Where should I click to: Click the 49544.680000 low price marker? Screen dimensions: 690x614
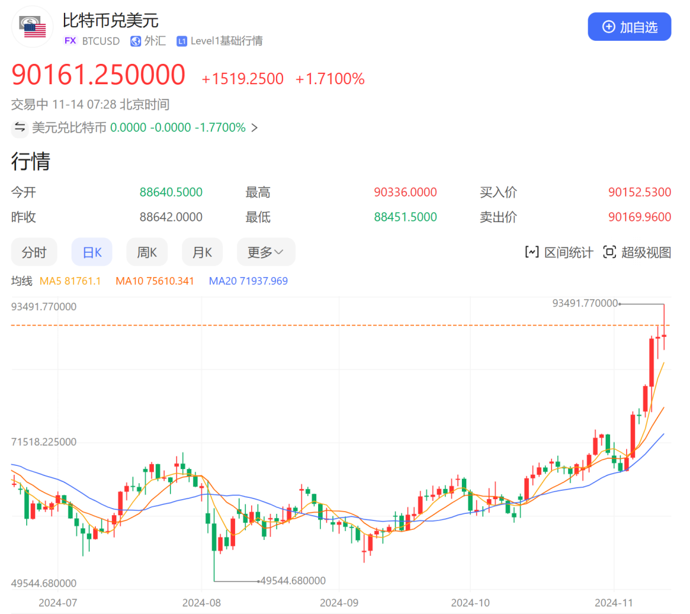293,581
